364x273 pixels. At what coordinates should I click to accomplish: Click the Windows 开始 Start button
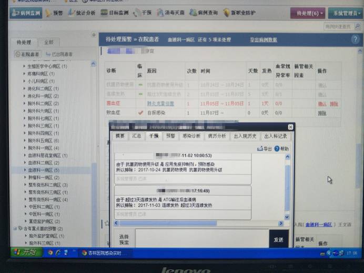point(25,252)
